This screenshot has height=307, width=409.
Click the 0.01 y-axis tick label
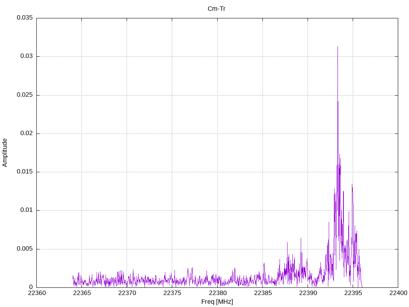[x=26, y=210]
